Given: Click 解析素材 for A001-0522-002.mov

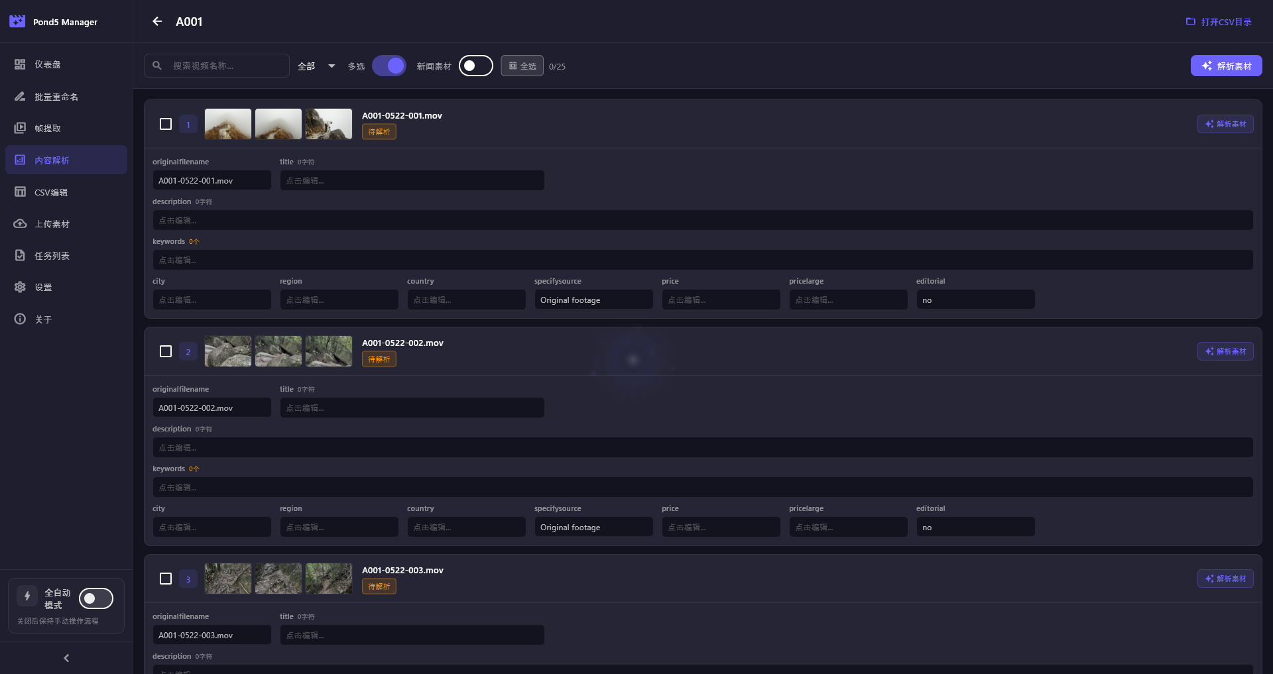Looking at the screenshot, I should pyautogui.click(x=1225, y=351).
